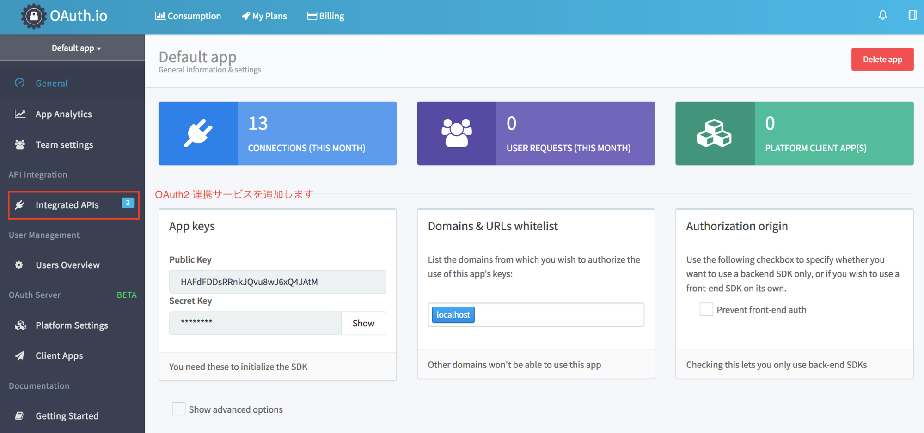The height and width of the screenshot is (433, 924).
Task: Click the Integrated APIs count badge
Action: [x=128, y=203]
